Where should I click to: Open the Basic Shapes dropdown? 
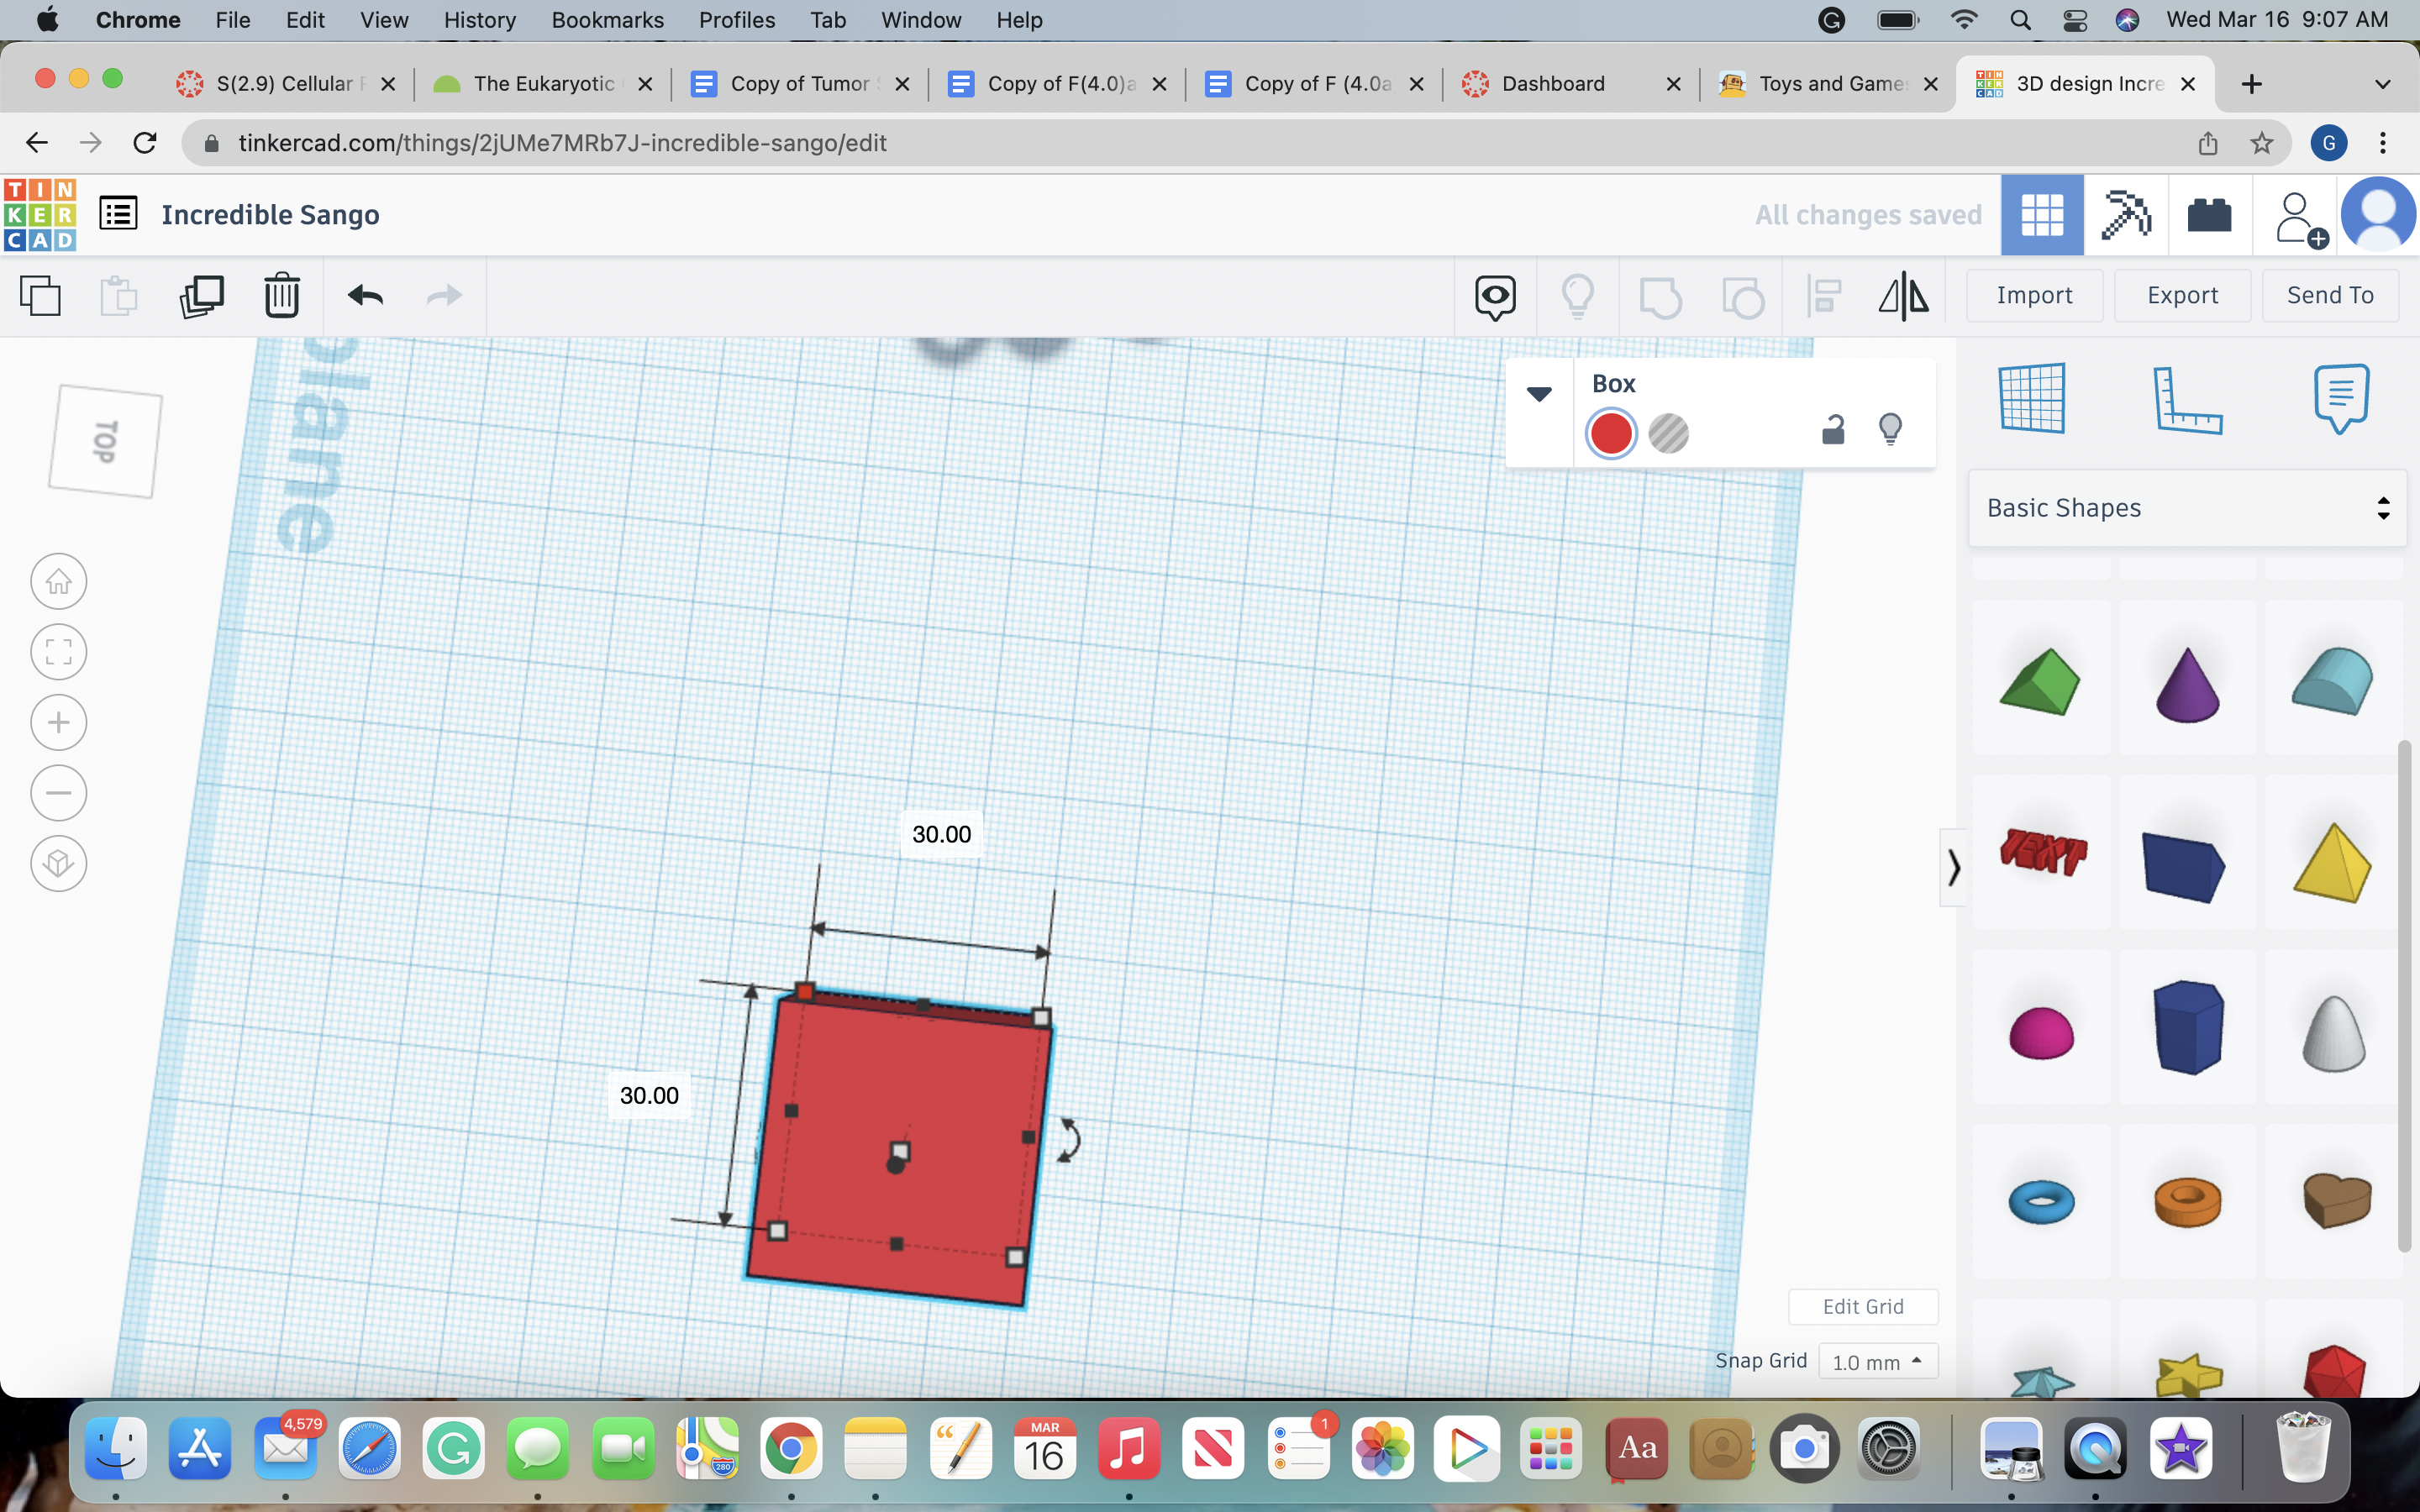(x=2187, y=508)
